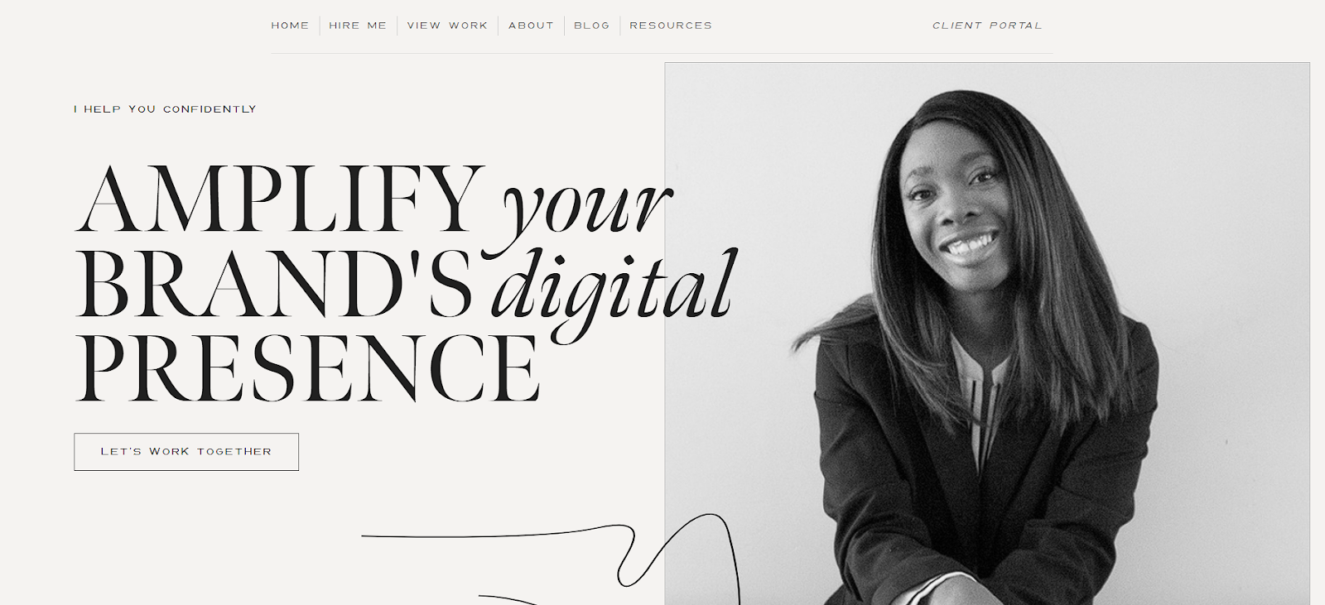This screenshot has width=1325, height=605.
Task: Click the short curved line at the page bottom
Action: pyautogui.click(x=509, y=599)
